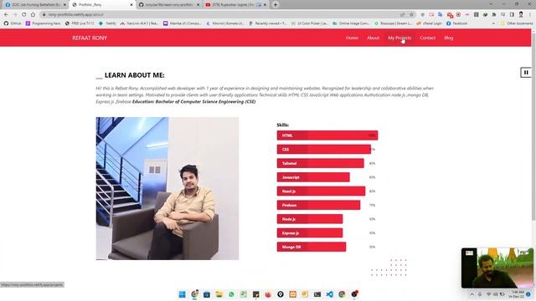
Task: Click the Javascript skill progress bar
Action: coord(313,177)
